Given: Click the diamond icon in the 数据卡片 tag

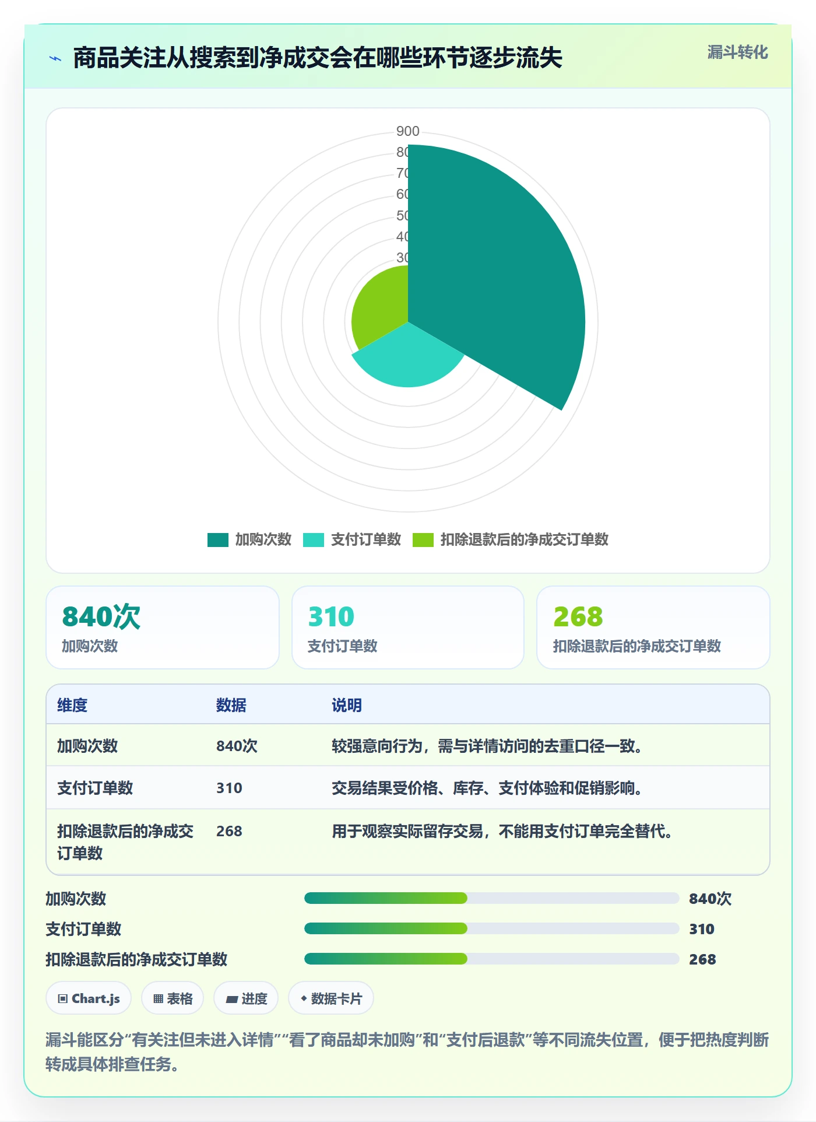Looking at the screenshot, I should (x=304, y=998).
